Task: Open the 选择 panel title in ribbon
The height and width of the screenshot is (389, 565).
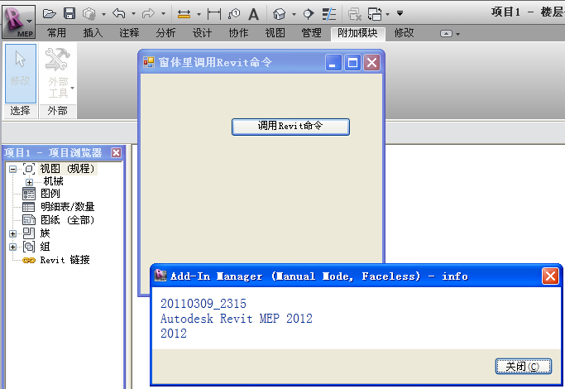Action: click(x=20, y=111)
